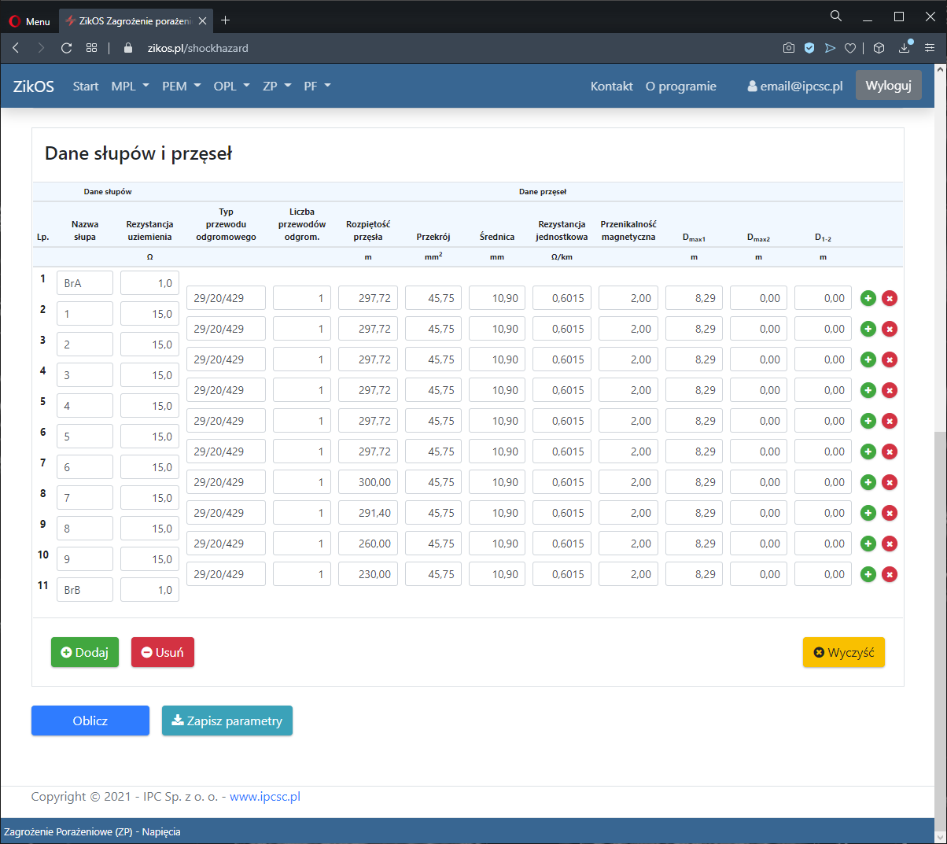Click green add icon for the 260,00 span row
The image size is (947, 844).
click(x=868, y=544)
